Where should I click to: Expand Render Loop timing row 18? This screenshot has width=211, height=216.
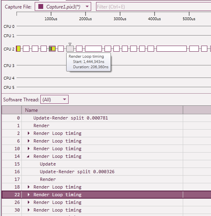(x=29, y=187)
